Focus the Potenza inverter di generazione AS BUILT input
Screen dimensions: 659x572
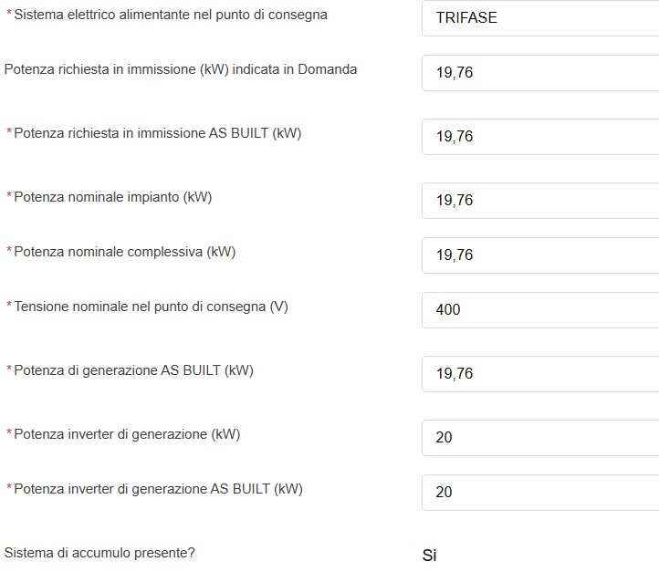(x=539, y=493)
